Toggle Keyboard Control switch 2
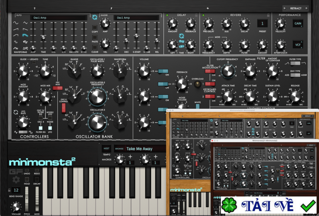 point(210,96)
